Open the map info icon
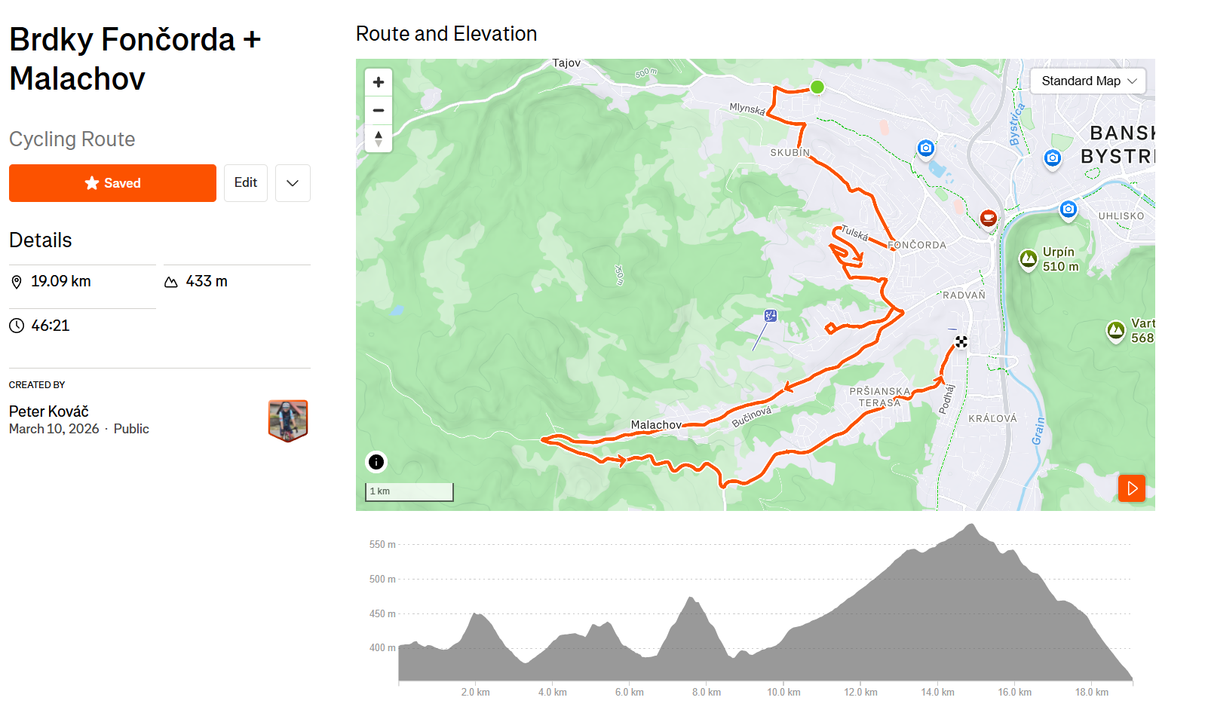The height and width of the screenshot is (728, 1205). [x=376, y=462]
